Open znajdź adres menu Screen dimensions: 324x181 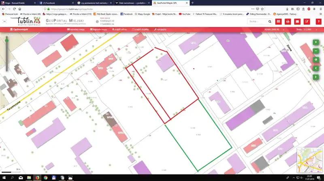(x=119, y=29)
